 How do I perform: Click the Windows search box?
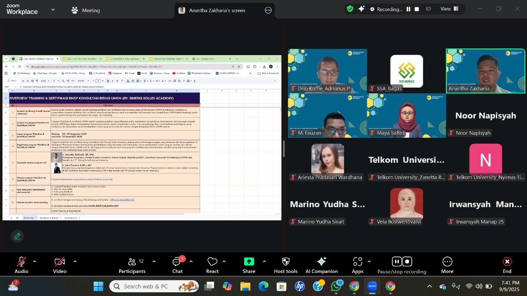point(154,286)
